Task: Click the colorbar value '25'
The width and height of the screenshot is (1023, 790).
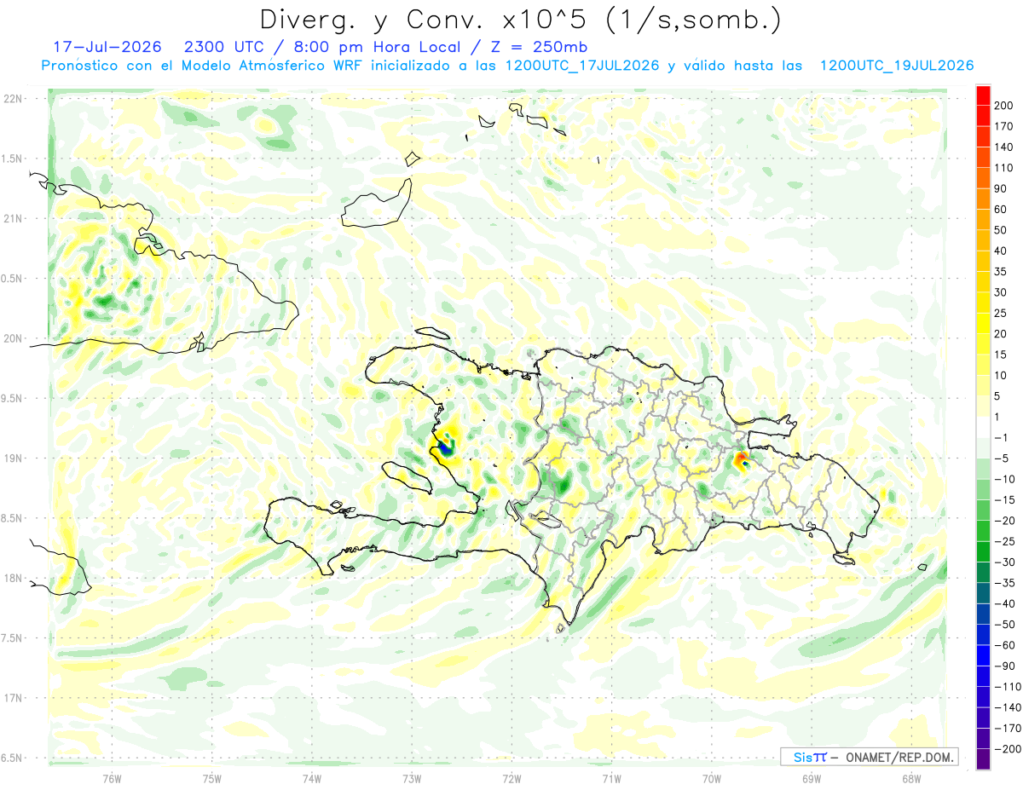Action: [1001, 314]
